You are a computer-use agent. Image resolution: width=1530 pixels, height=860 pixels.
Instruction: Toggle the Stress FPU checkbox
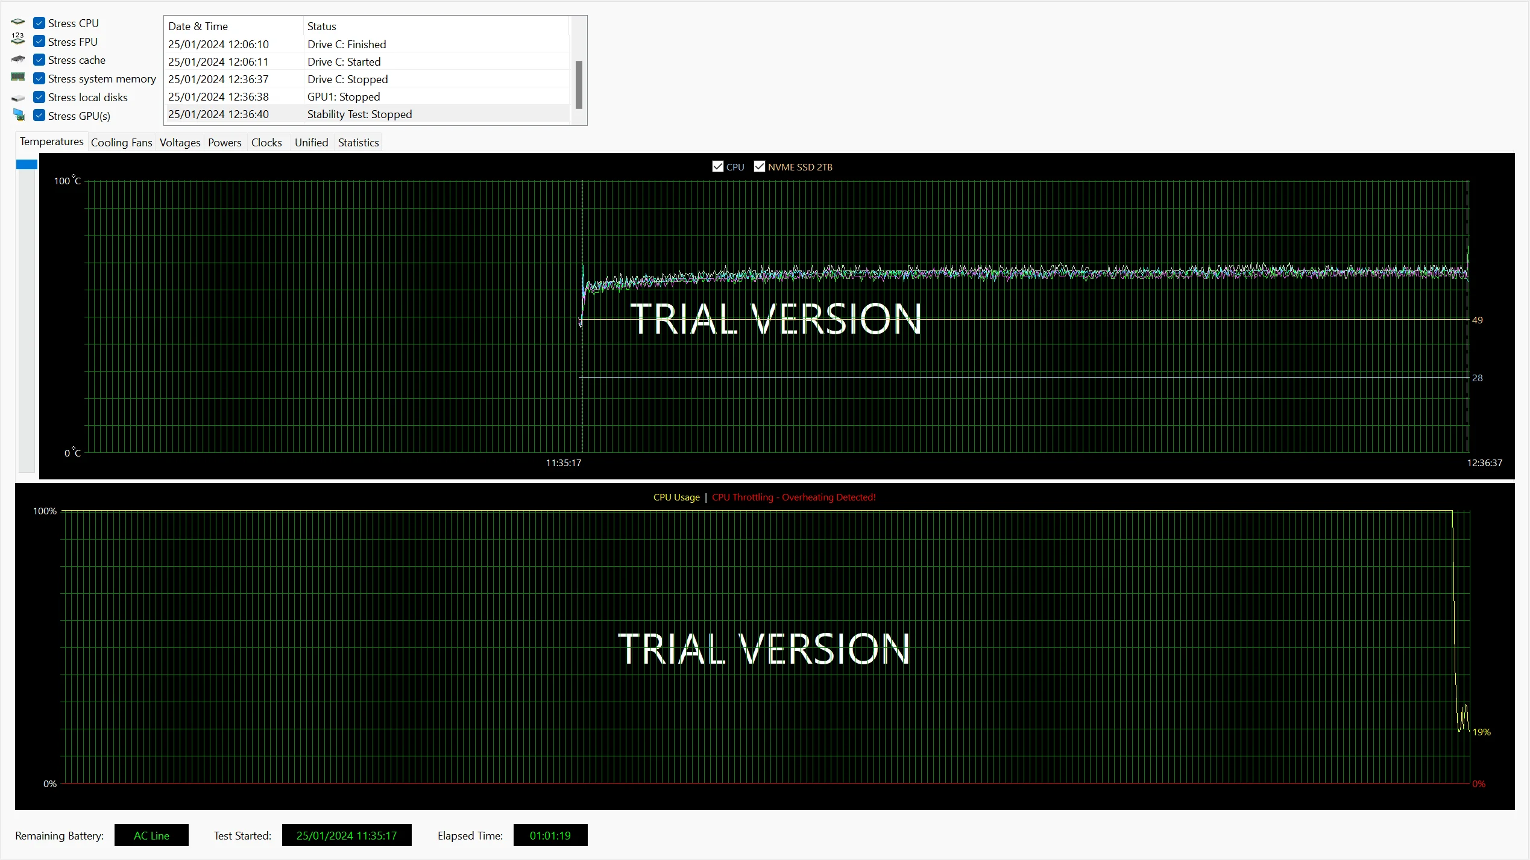point(39,42)
